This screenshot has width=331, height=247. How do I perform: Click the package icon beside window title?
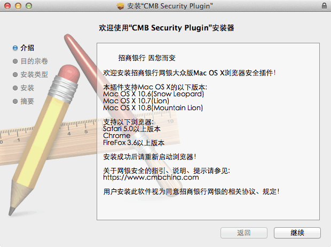pos(120,5)
